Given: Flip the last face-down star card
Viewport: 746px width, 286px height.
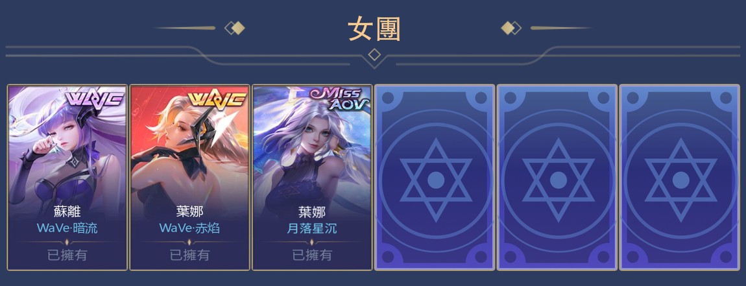Looking at the screenshot, I should [x=680, y=178].
